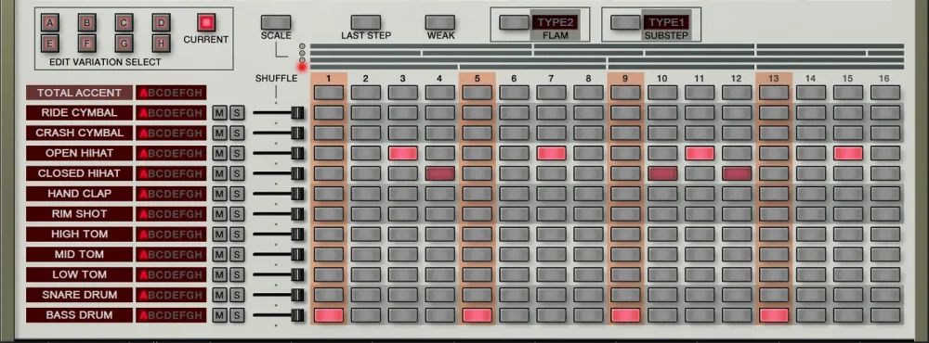
Task: Mute the Bass Drum track
Action: (220, 315)
